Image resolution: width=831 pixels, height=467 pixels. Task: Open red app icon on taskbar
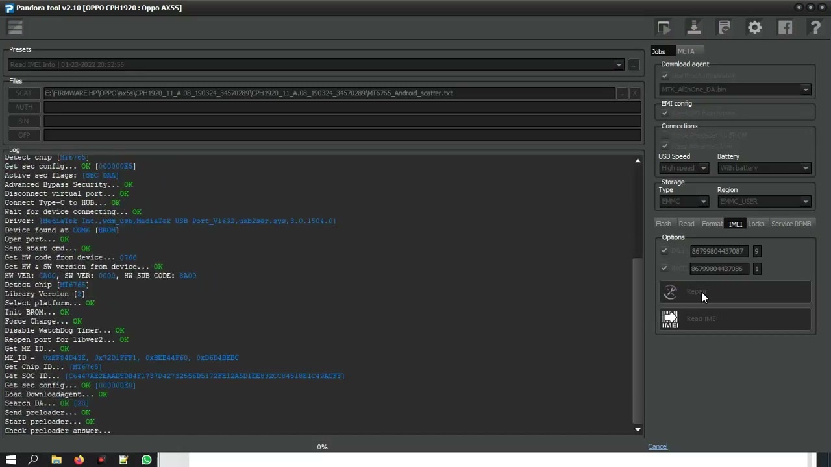[x=101, y=460]
